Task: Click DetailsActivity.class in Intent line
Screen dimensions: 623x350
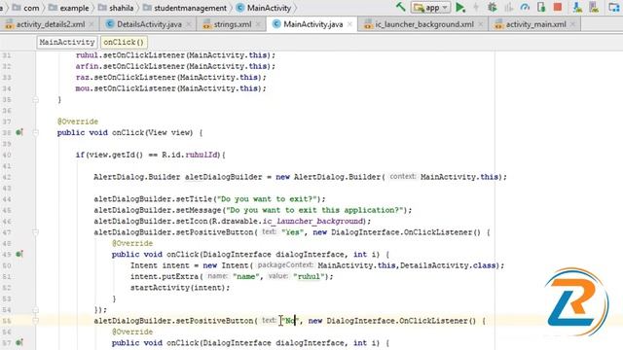Action: pyautogui.click(x=448, y=265)
